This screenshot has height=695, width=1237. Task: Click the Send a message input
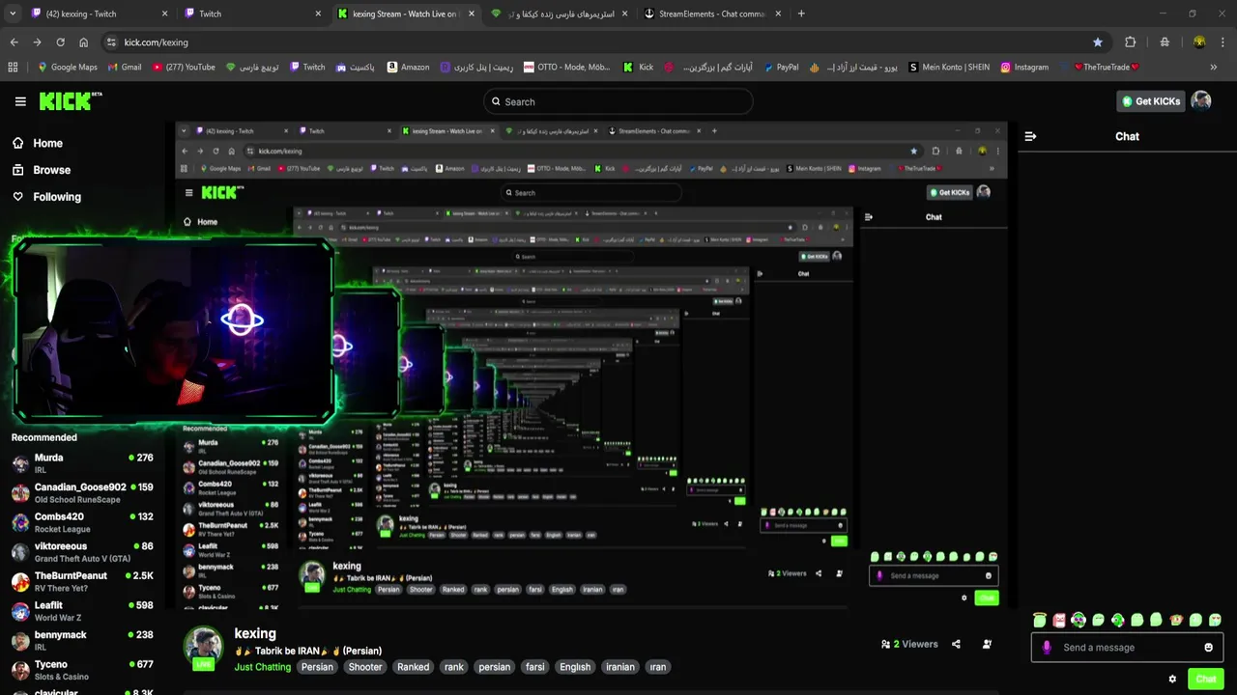[1127, 648]
